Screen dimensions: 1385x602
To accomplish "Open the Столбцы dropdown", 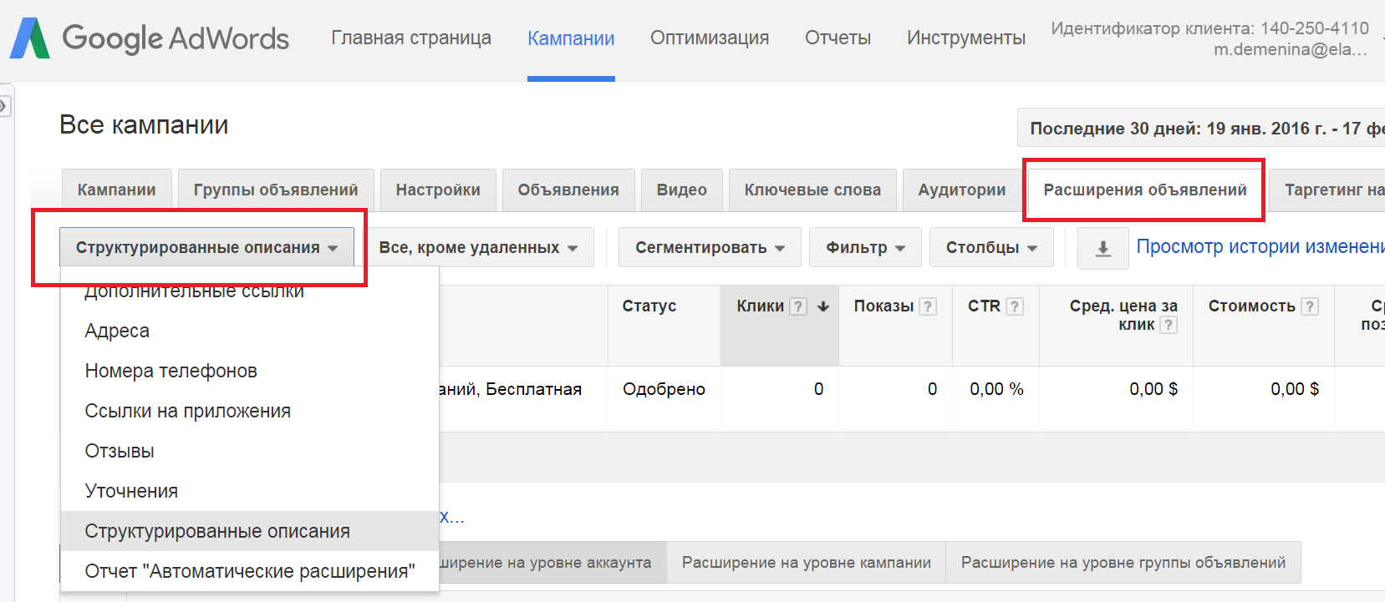I will 990,248.
